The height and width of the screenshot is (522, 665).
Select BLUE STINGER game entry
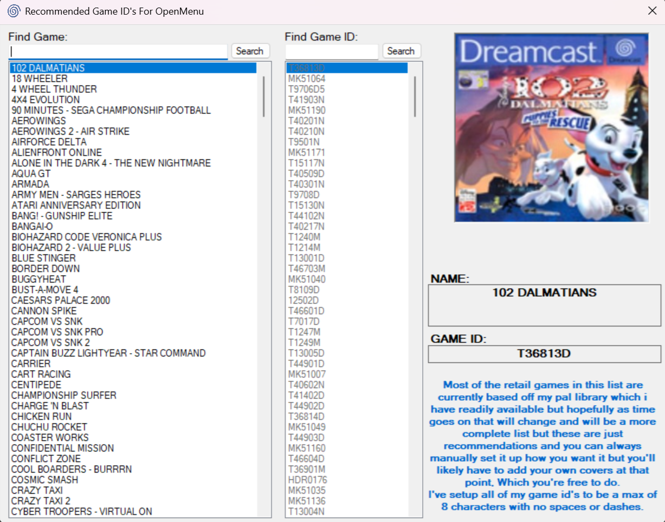(44, 258)
